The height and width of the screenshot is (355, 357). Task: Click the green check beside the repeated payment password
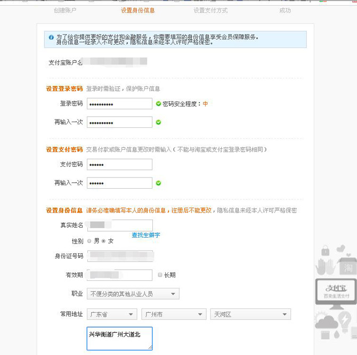pyautogui.click(x=158, y=183)
